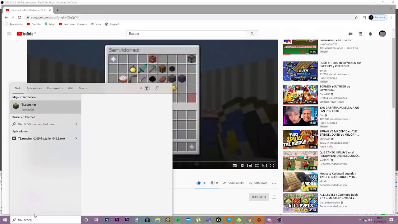Open the Aplicaciones bookmark
Image resolution: width=398 pixels, height=224 pixels.
coord(14,24)
